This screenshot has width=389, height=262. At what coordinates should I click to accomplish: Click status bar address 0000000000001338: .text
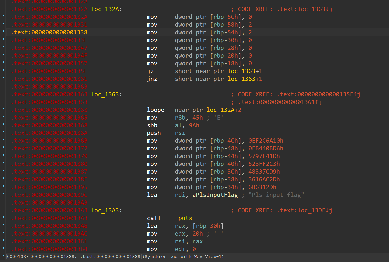pyautogui.click(x=85, y=257)
